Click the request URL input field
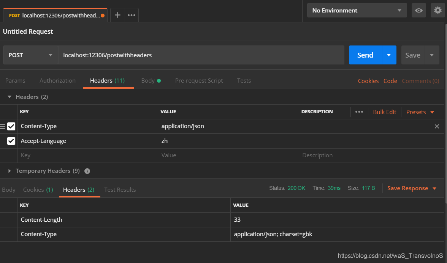This screenshot has width=447, height=263. click(201, 55)
